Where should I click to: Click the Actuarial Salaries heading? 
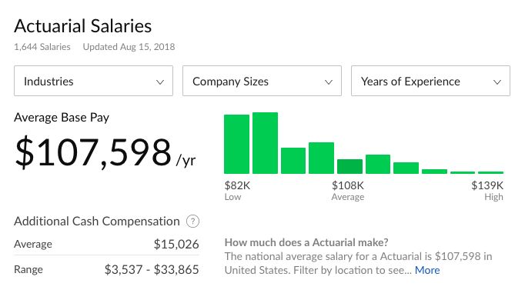pyautogui.click(x=82, y=26)
